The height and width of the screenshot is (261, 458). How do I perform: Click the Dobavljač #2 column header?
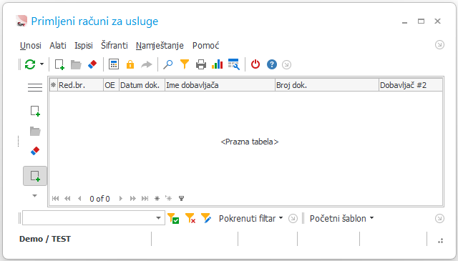pyautogui.click(x=410, y=85)
